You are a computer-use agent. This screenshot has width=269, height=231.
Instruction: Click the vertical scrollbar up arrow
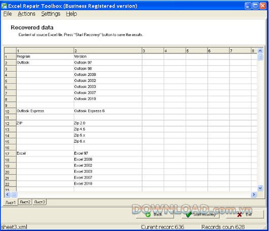coord(260,51)
